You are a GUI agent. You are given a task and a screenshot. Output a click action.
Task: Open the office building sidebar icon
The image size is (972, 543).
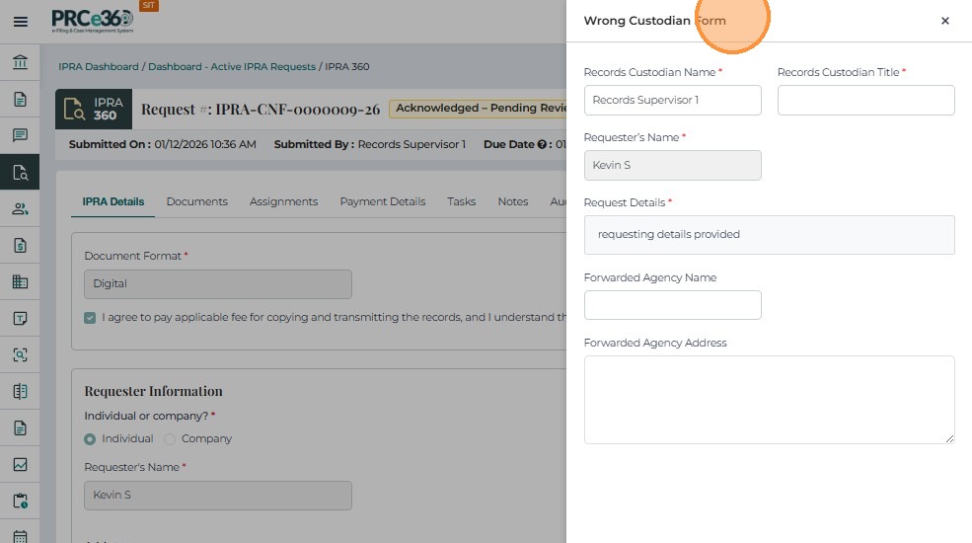tap(20, 281)
